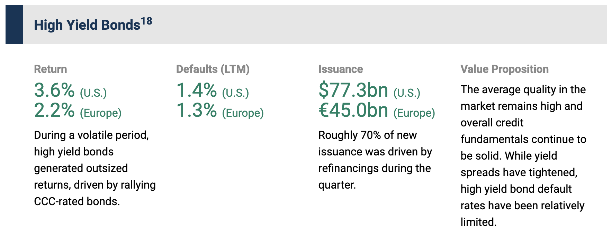Screen dimensions: 612x248
Task: Click the 1.4% U.S. default rate
Action: tap(196, 90)
